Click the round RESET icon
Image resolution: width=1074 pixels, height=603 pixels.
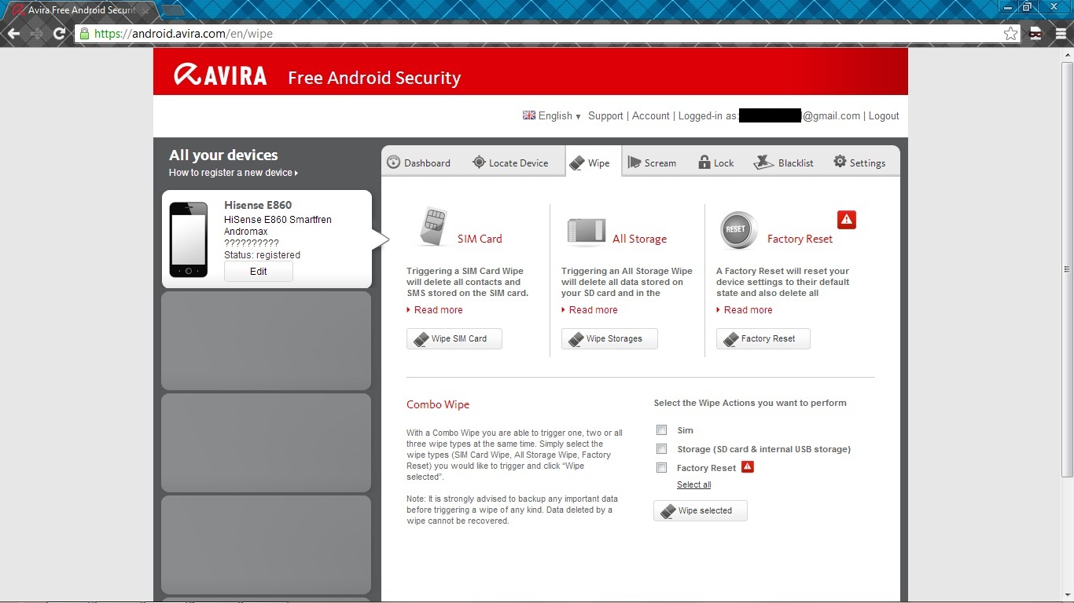(738, 230)
